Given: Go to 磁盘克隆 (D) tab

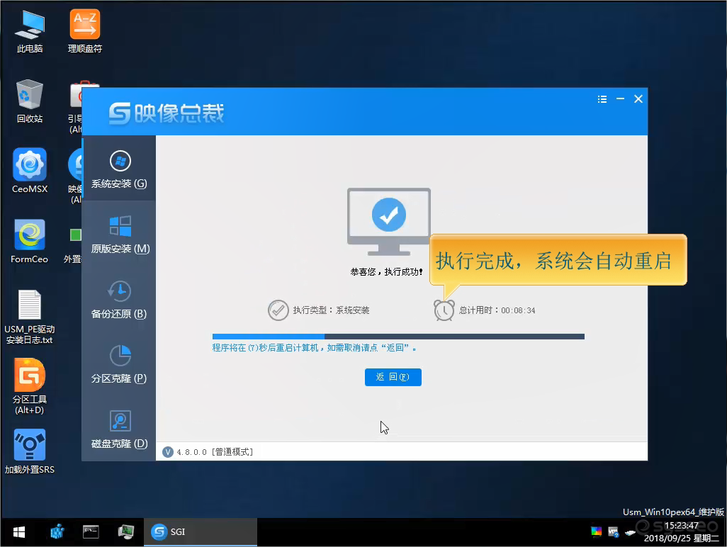Looking at the screenshot, I should [119, 429].
